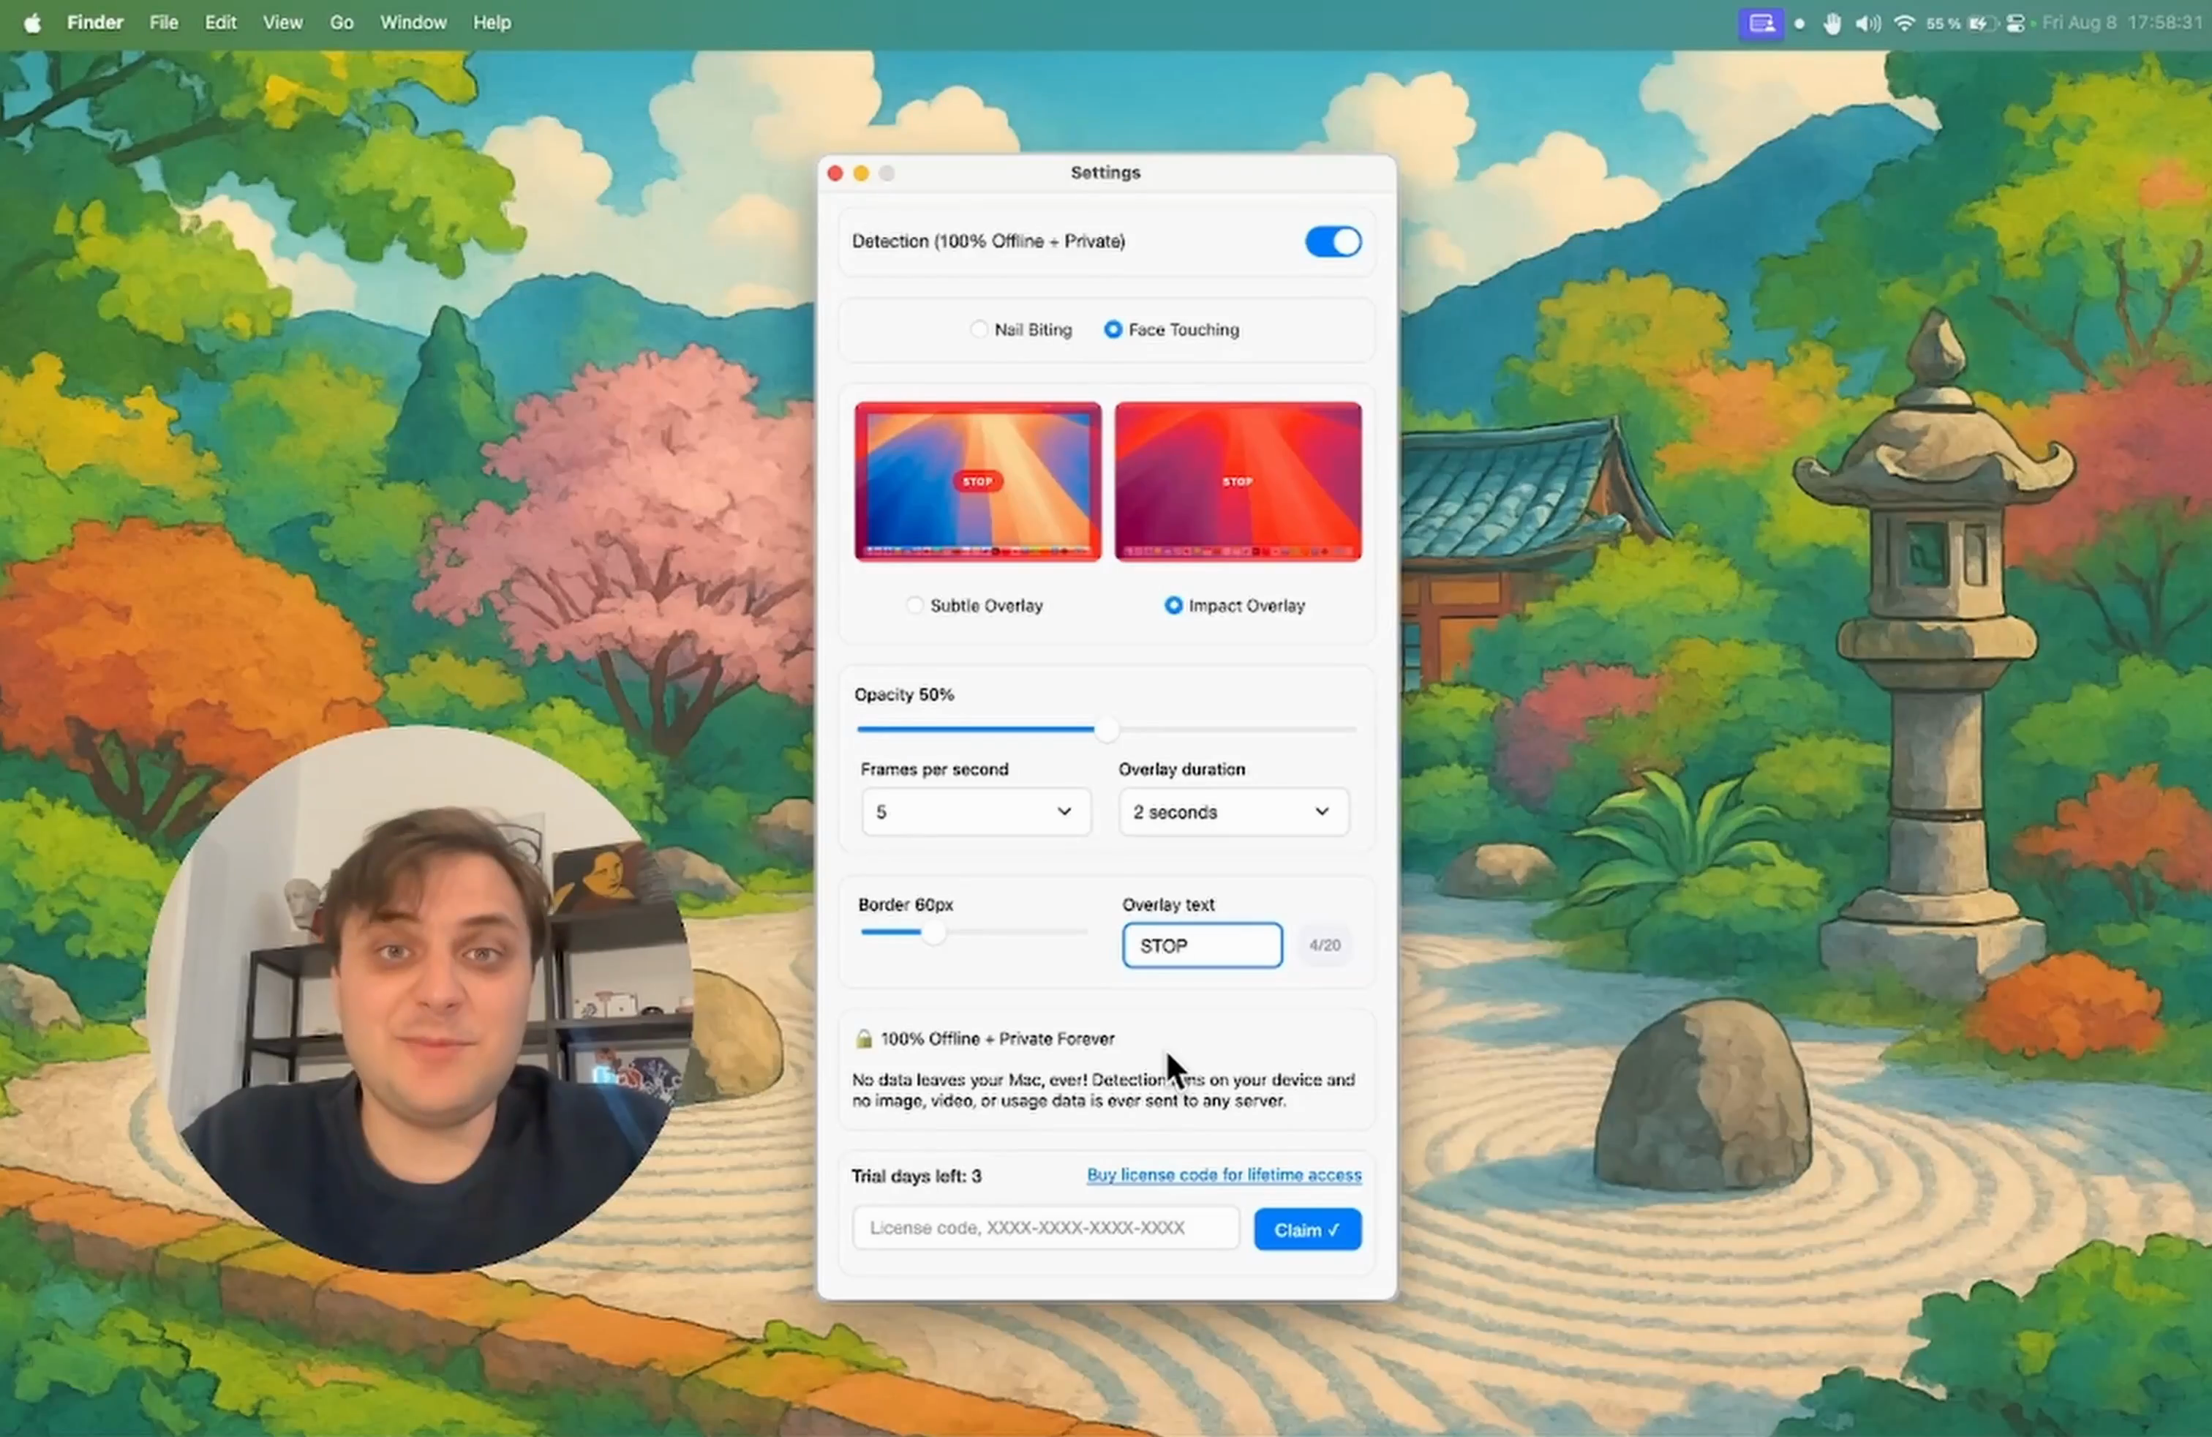Viewport: 2212px width, 1437px height.
Task: Click the battery charging icon
Action: (1982, 23)
